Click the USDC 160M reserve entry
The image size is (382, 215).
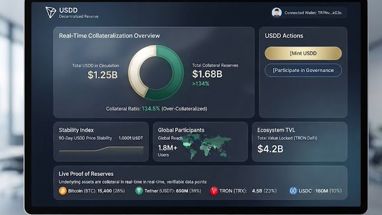(x=316, y=191)
